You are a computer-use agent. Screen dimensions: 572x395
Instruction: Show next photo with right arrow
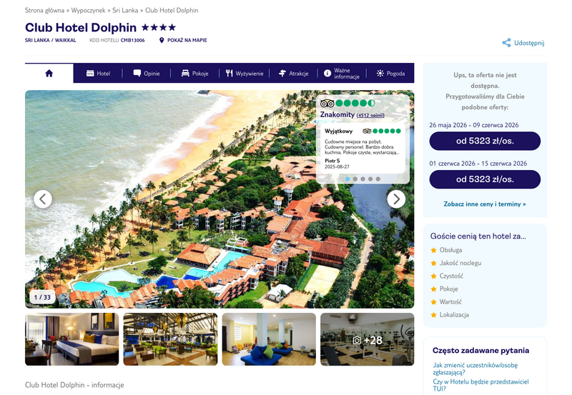coord(396,199)
